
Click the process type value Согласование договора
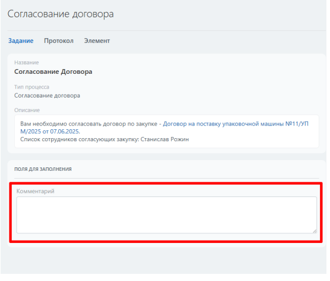pyautogui.click(x=47, y=96)
